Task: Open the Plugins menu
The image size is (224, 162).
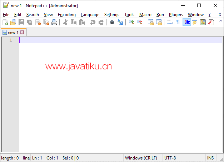Action: pos(176,15)
